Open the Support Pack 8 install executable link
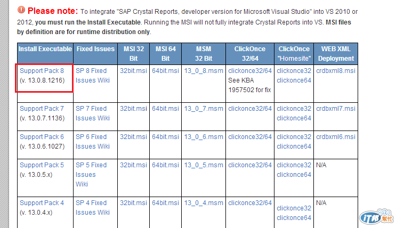Screen dimensions: 396x228 pyautogui.click(x=42, y=71)
